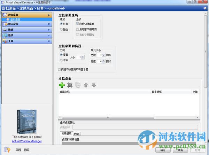Switch to the 热键 tab
This screenshot has height=155, width=209.
click(76, 134)
